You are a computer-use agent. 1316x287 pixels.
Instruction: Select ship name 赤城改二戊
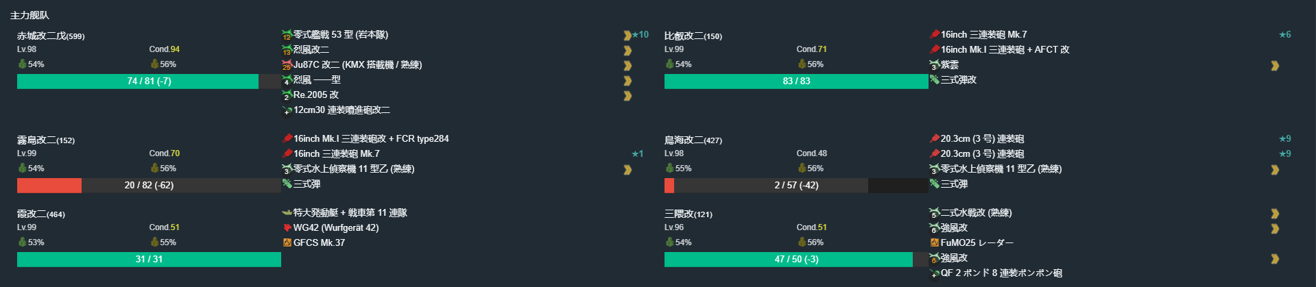click(41, 36)
